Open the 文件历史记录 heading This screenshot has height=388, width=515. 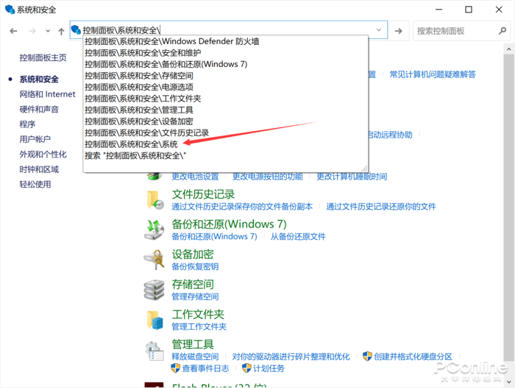point(203,194)
